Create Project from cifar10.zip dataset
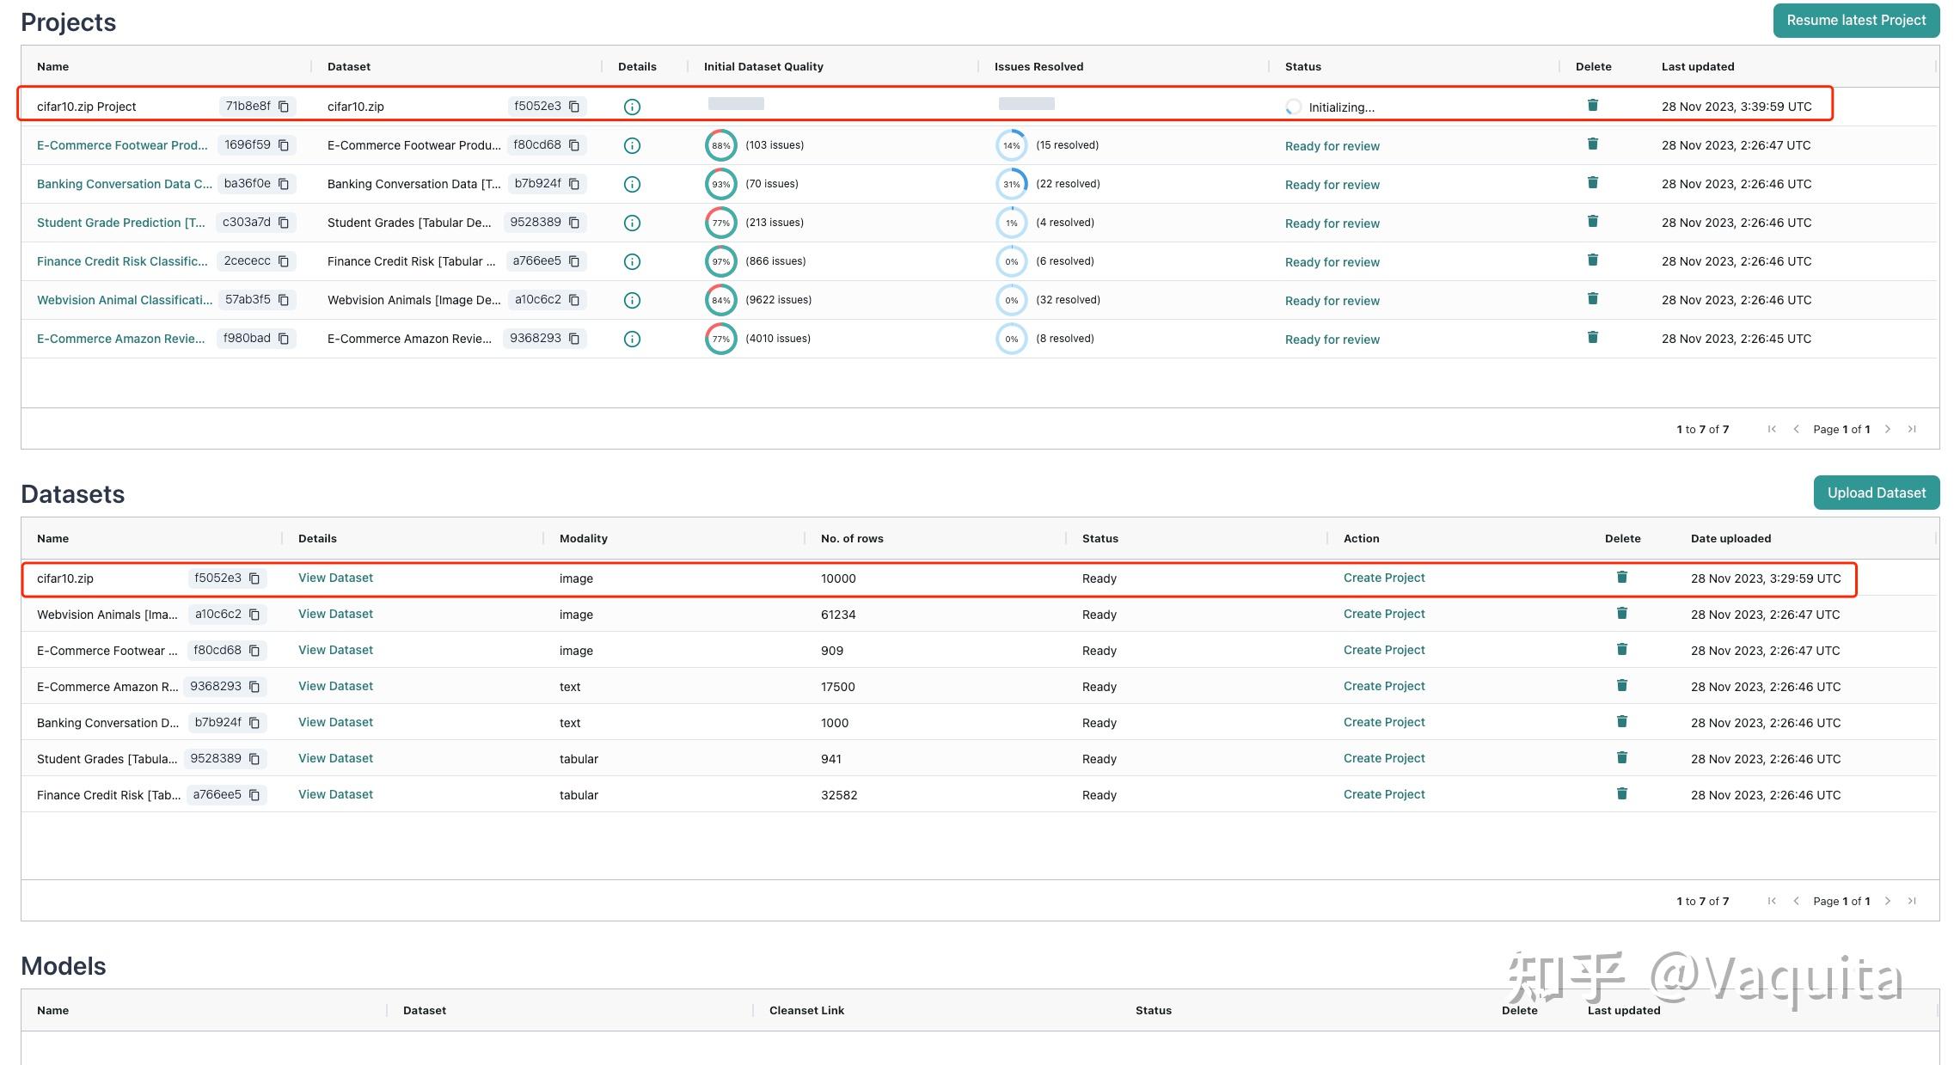This screenshot has width=1954, height=1065. coord(1383,578)
